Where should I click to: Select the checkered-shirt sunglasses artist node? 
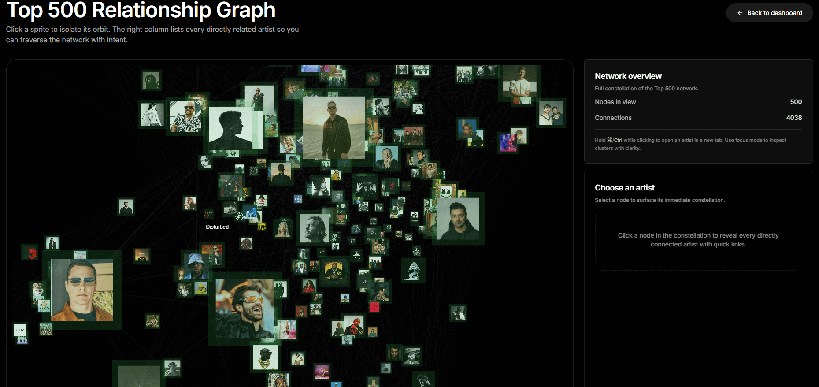point(185,117)
